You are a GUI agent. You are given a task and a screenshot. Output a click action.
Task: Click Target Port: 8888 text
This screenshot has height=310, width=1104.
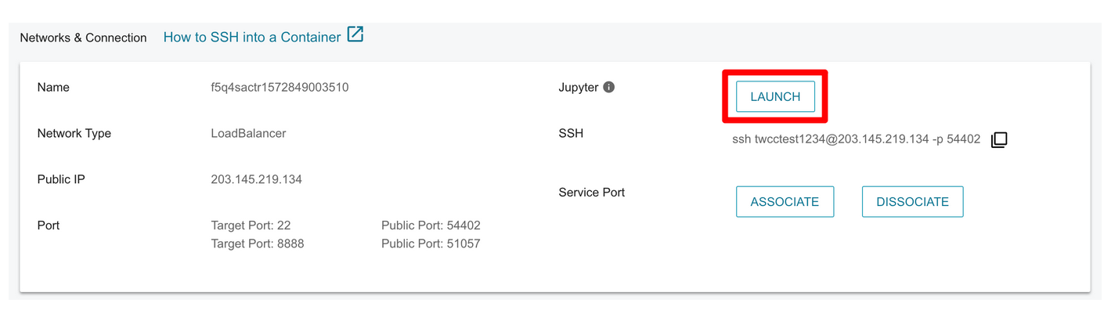click(x=258, y=243)
